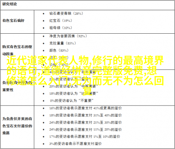Select the 重要性 row label text
The image size is (175, 149).
coord(8,90)
